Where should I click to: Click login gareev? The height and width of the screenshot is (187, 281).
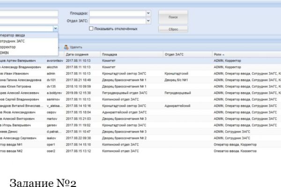coord(52,125)
